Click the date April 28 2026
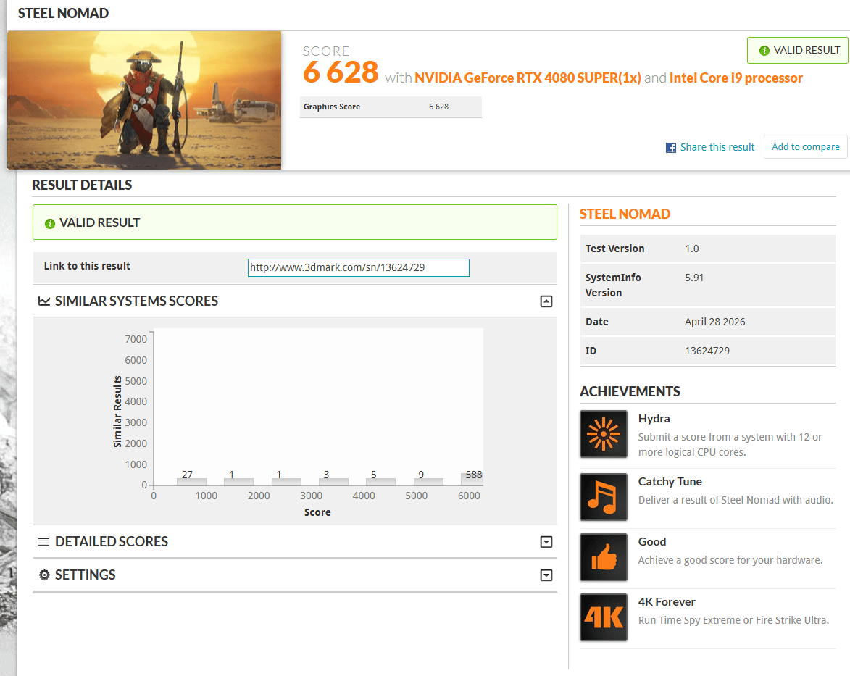The width and height of the screenshot is (850, 676). pos(714,322)
